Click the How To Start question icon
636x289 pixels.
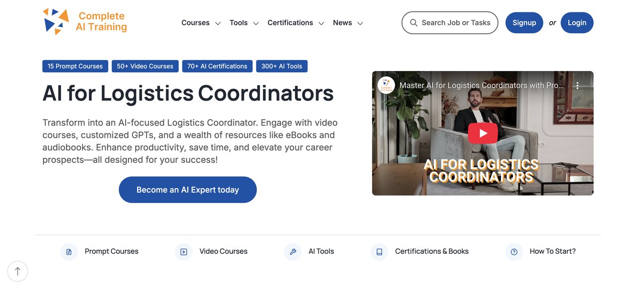(x=514, y=252)
